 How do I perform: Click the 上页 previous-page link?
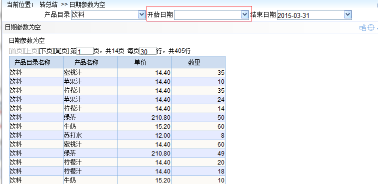[x=31, y=51]
